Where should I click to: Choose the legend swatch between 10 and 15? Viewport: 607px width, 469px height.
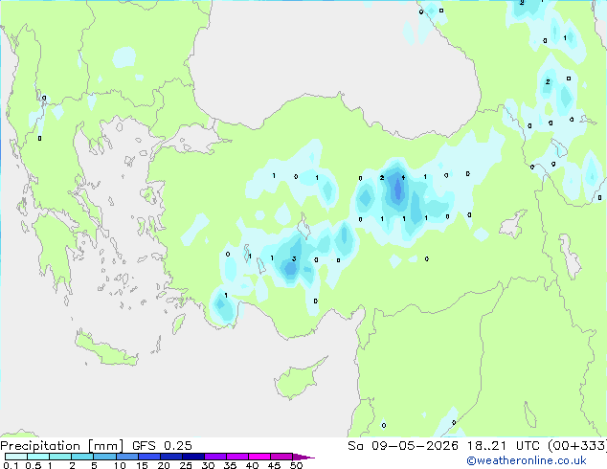point(126,457)
